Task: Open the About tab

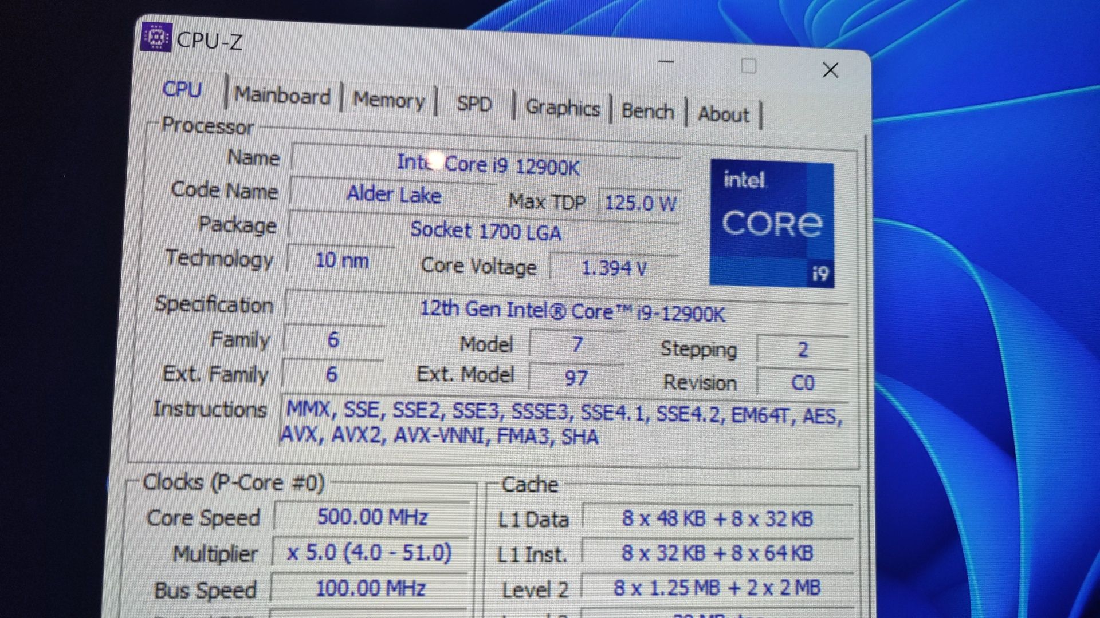Action: pyautogui.click(x=724, y=114)
